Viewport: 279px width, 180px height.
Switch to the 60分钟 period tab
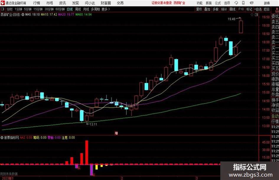(x=60, y=9)
